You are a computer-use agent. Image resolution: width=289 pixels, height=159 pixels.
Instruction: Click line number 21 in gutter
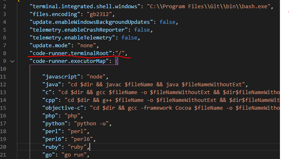point(3,155)
